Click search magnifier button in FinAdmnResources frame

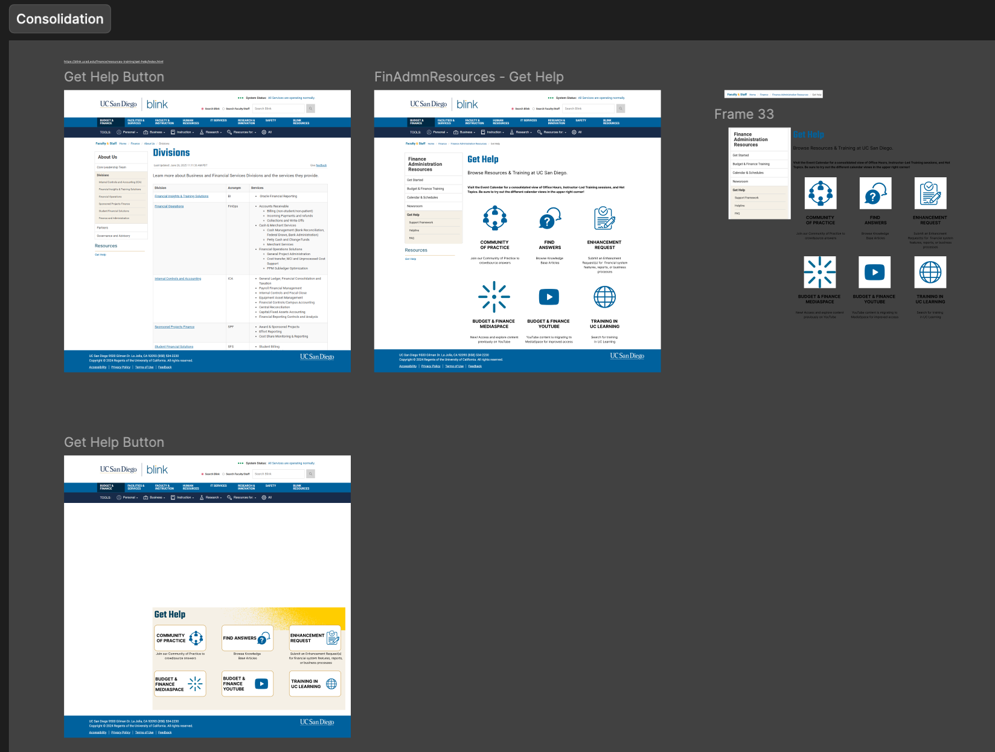pyautogui.click(x=621, y=109)
